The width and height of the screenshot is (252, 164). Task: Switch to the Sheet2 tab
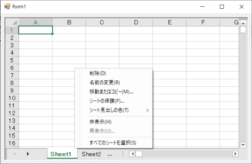point(91,154)
